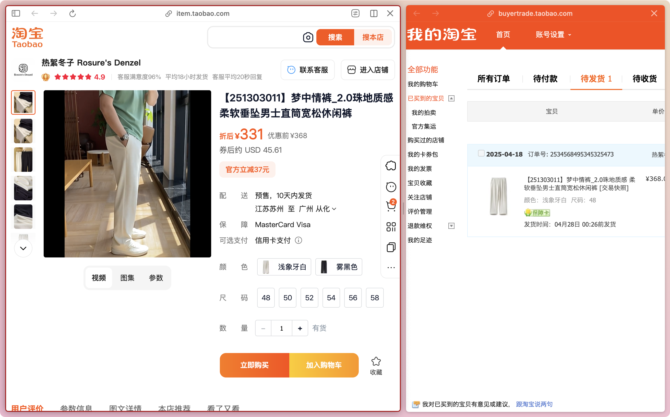Switch to the 待付款 orders tab
670x417 pixels.
point(545,79)
